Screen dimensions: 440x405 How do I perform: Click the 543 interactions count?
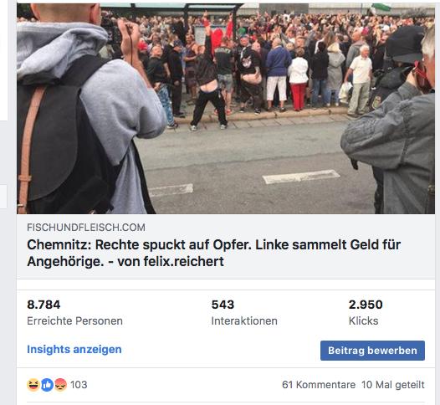pos(223,305)
